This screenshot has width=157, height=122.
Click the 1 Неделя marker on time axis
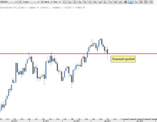125,119
